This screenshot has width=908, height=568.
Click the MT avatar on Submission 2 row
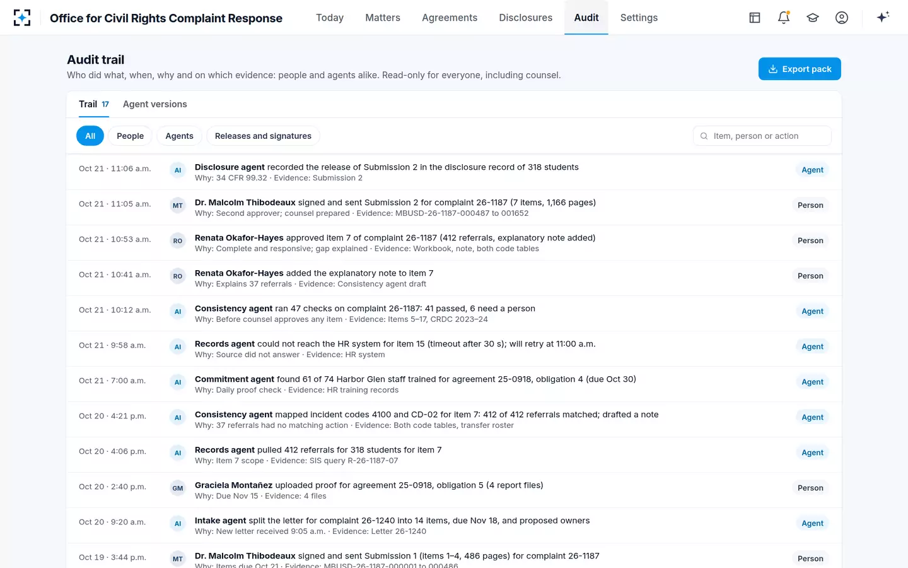[178, 205]
